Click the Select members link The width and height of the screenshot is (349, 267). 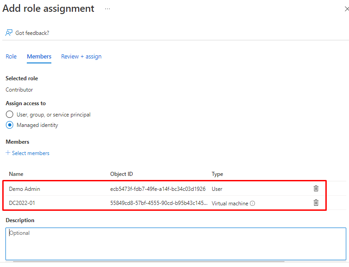tap(30, 153)
